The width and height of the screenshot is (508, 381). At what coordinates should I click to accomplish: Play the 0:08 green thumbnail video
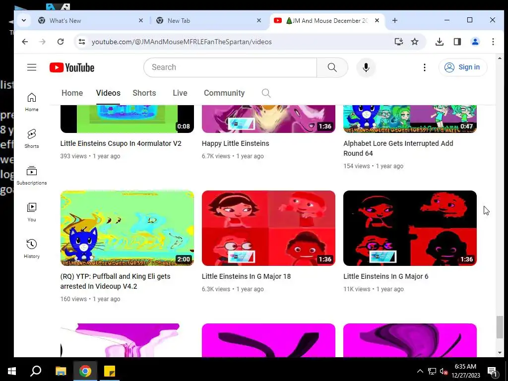[x=127, y=119]
